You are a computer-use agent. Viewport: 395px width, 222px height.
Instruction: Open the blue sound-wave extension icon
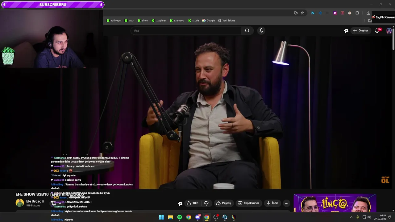point(320,13)
